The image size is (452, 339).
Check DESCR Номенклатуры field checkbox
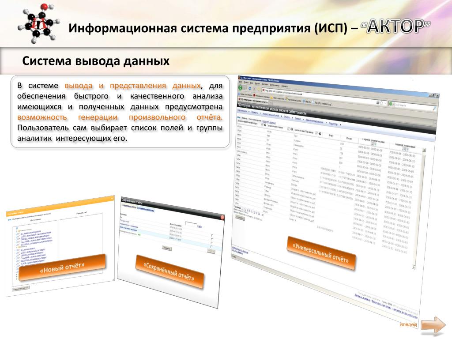coord(19,239)
